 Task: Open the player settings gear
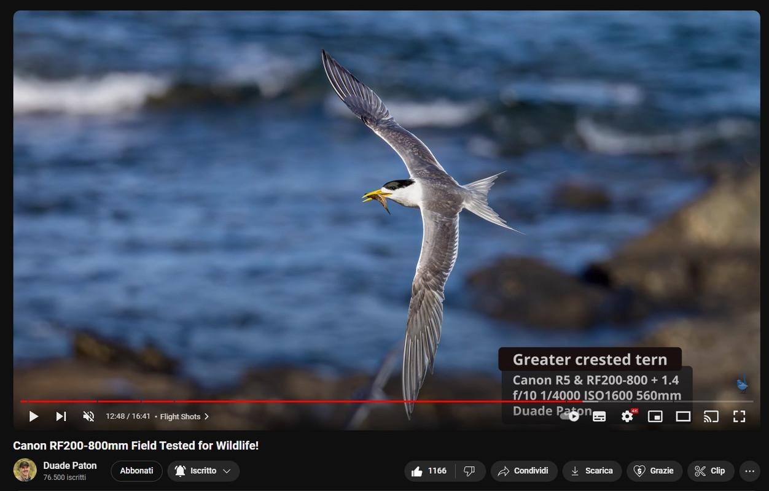click(x=627, y=416)
